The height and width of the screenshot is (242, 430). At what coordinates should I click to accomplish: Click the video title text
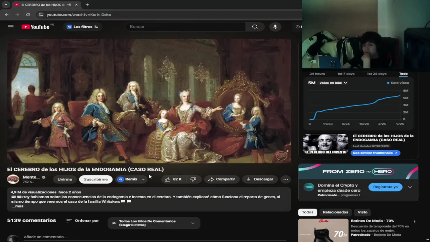[x=85, y=169]
